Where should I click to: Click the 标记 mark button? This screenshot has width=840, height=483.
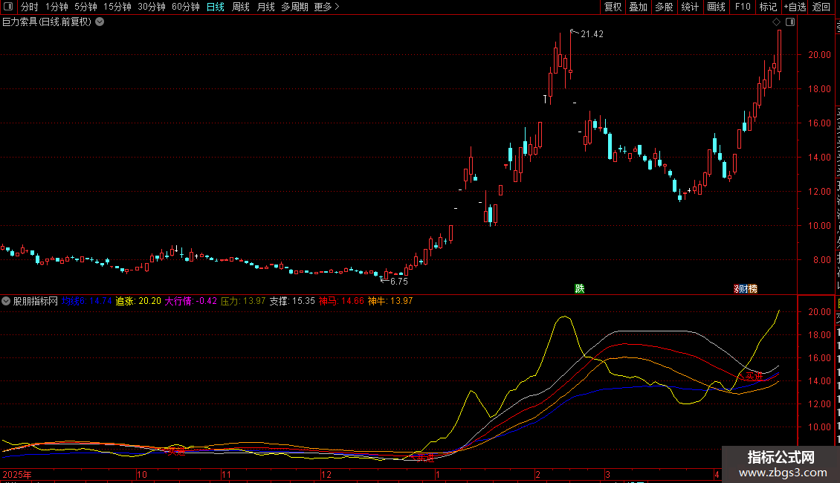point(768,7)
